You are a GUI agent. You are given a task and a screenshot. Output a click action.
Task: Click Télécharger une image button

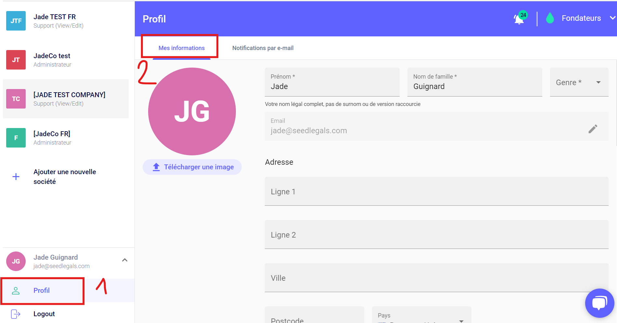point(192,167)
